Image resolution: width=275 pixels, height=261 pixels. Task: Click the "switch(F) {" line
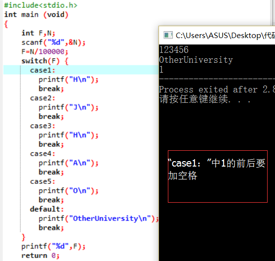click(x=45, y=61)
